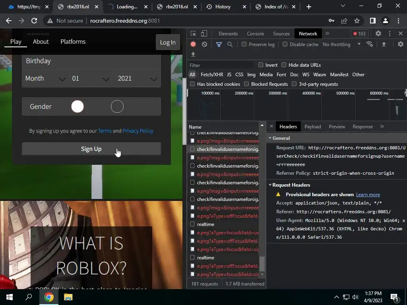Open the About page link
Viewport: 407px width, 305px height.
(x=41, y=41)
